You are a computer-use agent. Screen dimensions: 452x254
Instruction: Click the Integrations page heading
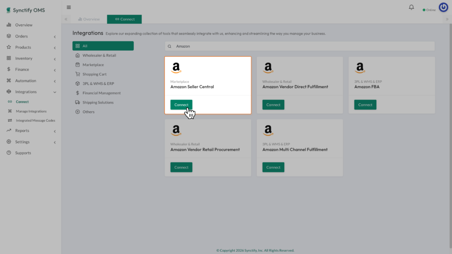pos(88,33)
